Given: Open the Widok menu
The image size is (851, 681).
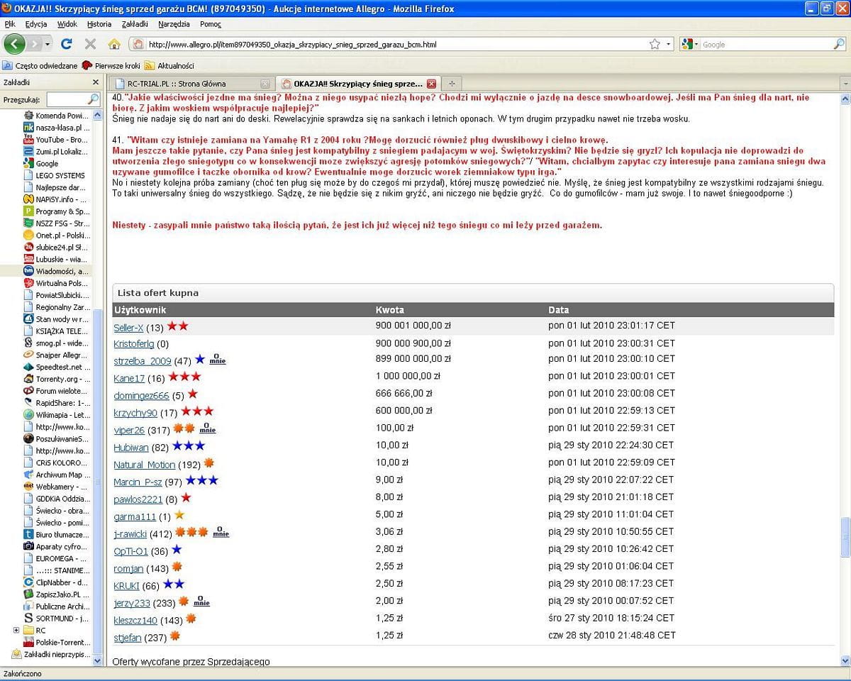Looking at the screenshot, I should click(67, 24).
